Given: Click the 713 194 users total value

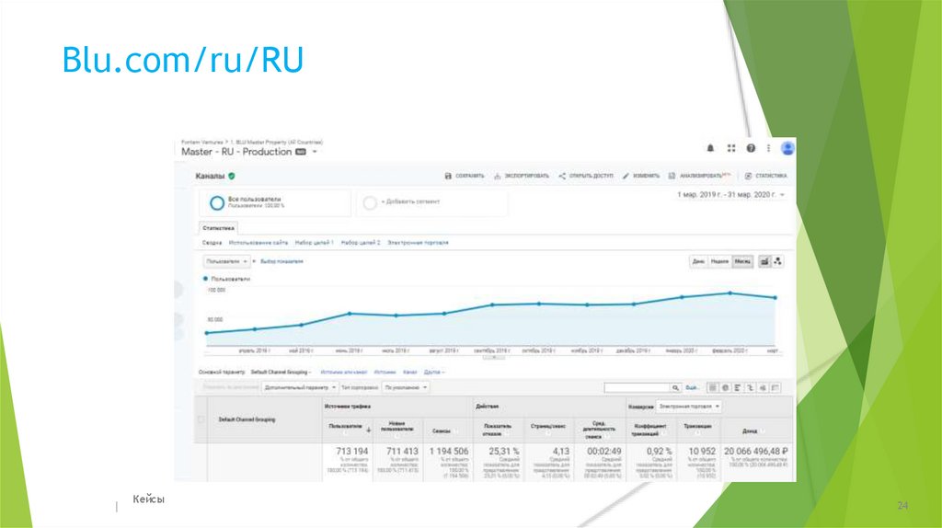Looking at the screenshot, I should tap(352, 451).
